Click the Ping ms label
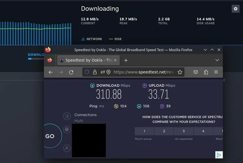The image size is (243, 163). click(x=97, y=106)
